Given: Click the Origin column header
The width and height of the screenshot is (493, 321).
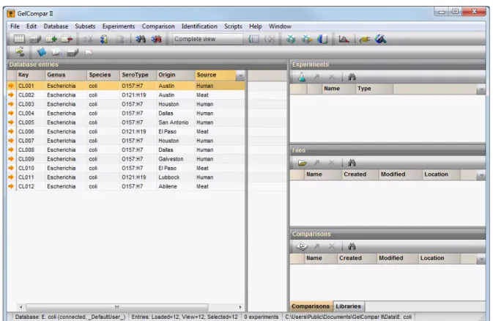Looking at the screenshot, I should (x=175, y=75).
